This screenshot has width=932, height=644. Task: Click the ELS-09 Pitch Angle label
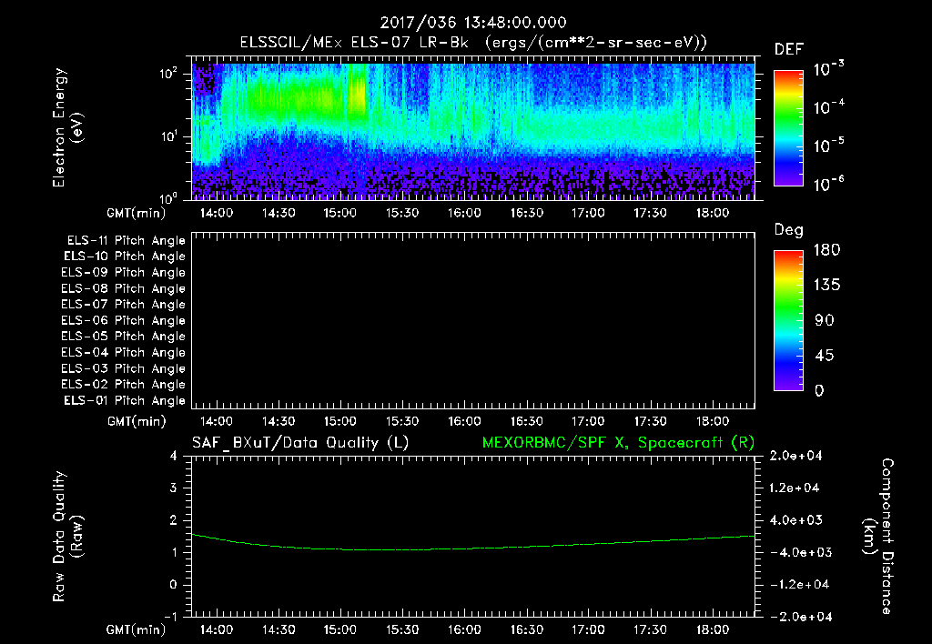pyautogui.click(x=123, y=272)
